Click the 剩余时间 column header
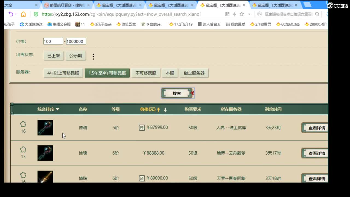This screenshot has height=197, width=350. pyautogui.click(x=273, y=109)
